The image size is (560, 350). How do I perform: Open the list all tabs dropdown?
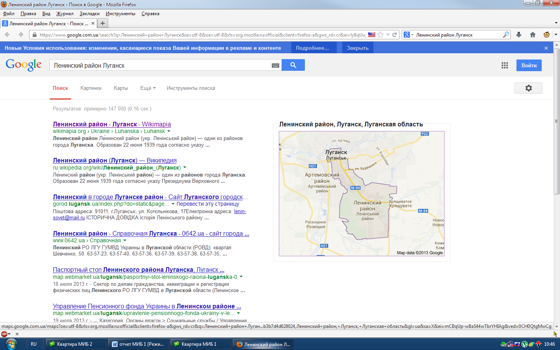coord(556,23)
